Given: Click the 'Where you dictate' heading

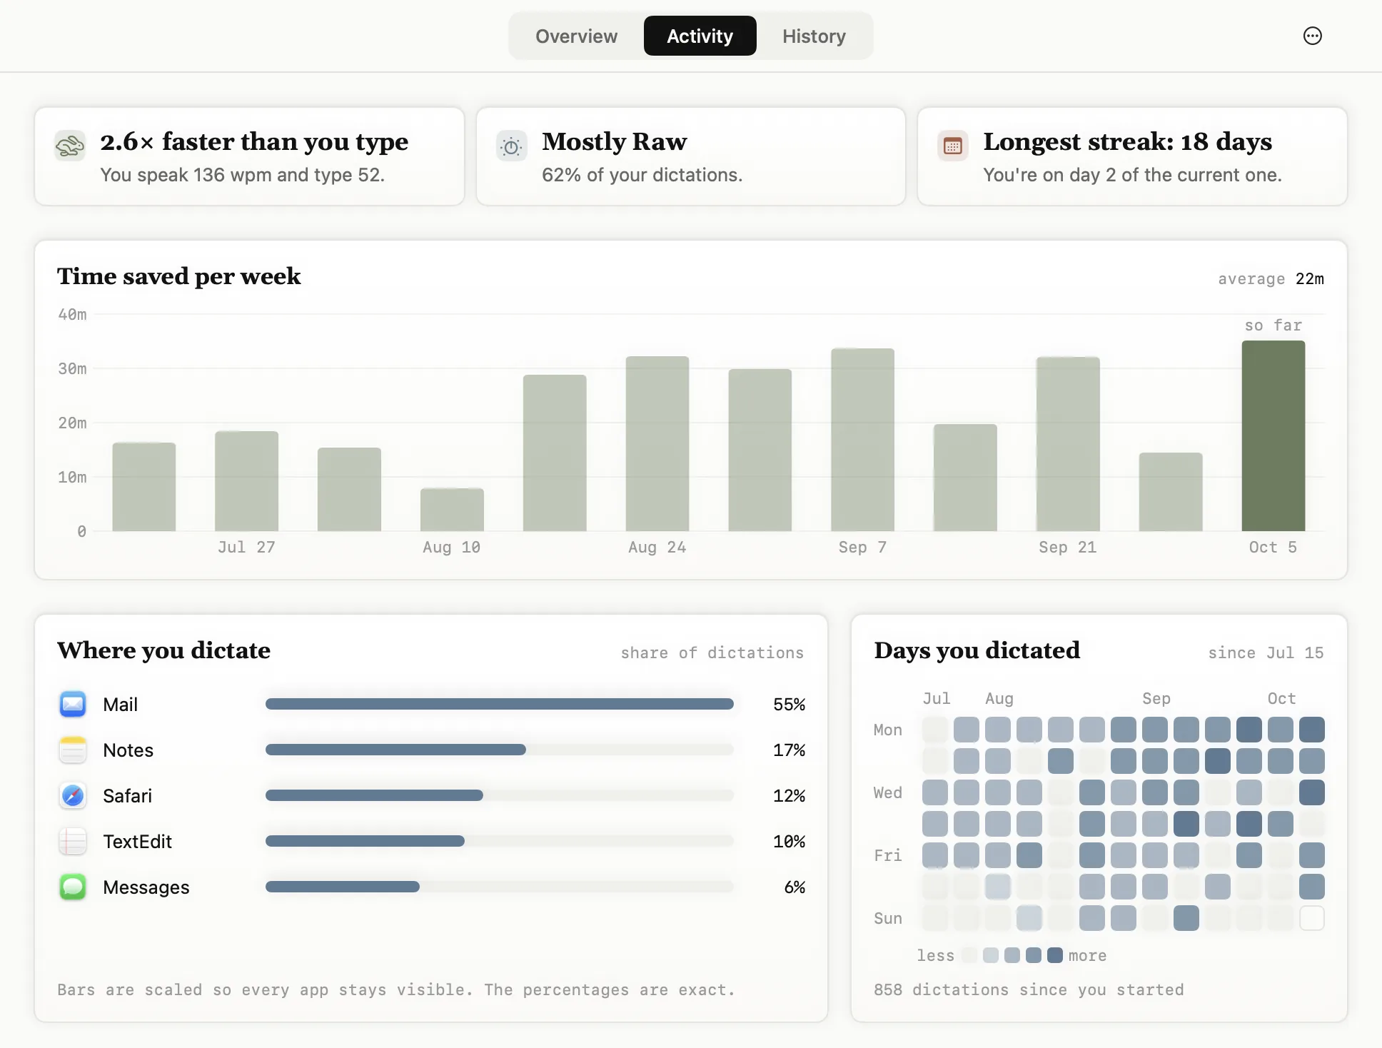Looking at the screenshot, I should [x=163, y=650].
